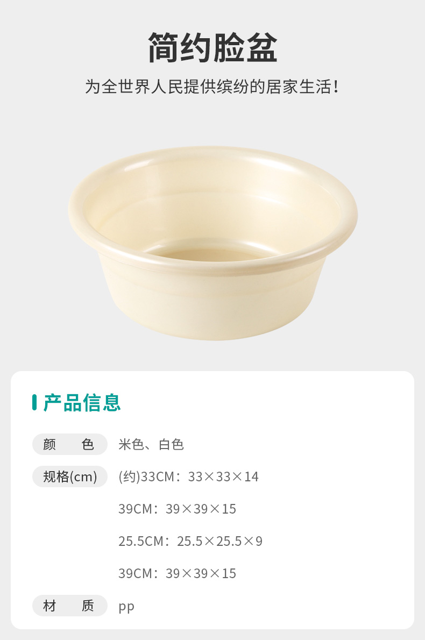Click the 产品信息 section heading

point(82,402)
